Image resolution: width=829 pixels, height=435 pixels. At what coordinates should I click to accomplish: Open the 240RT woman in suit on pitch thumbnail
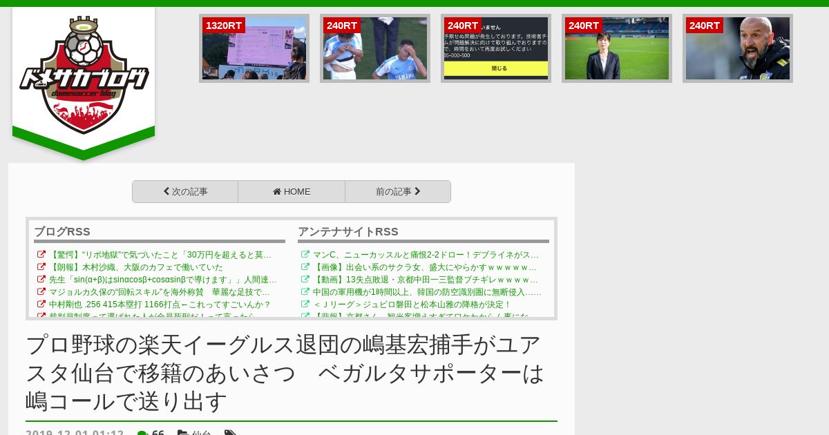pos(617,48)
